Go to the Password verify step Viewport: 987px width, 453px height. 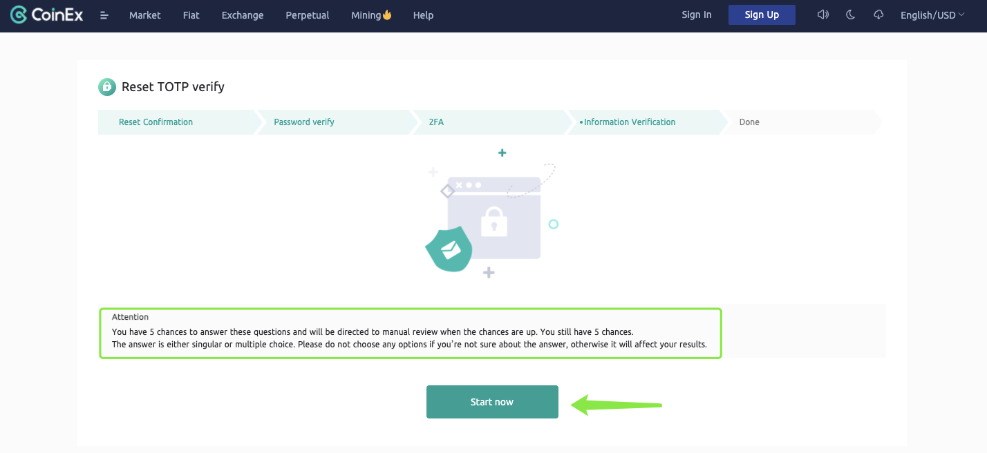pyautogui.click(x=304, y=122)
